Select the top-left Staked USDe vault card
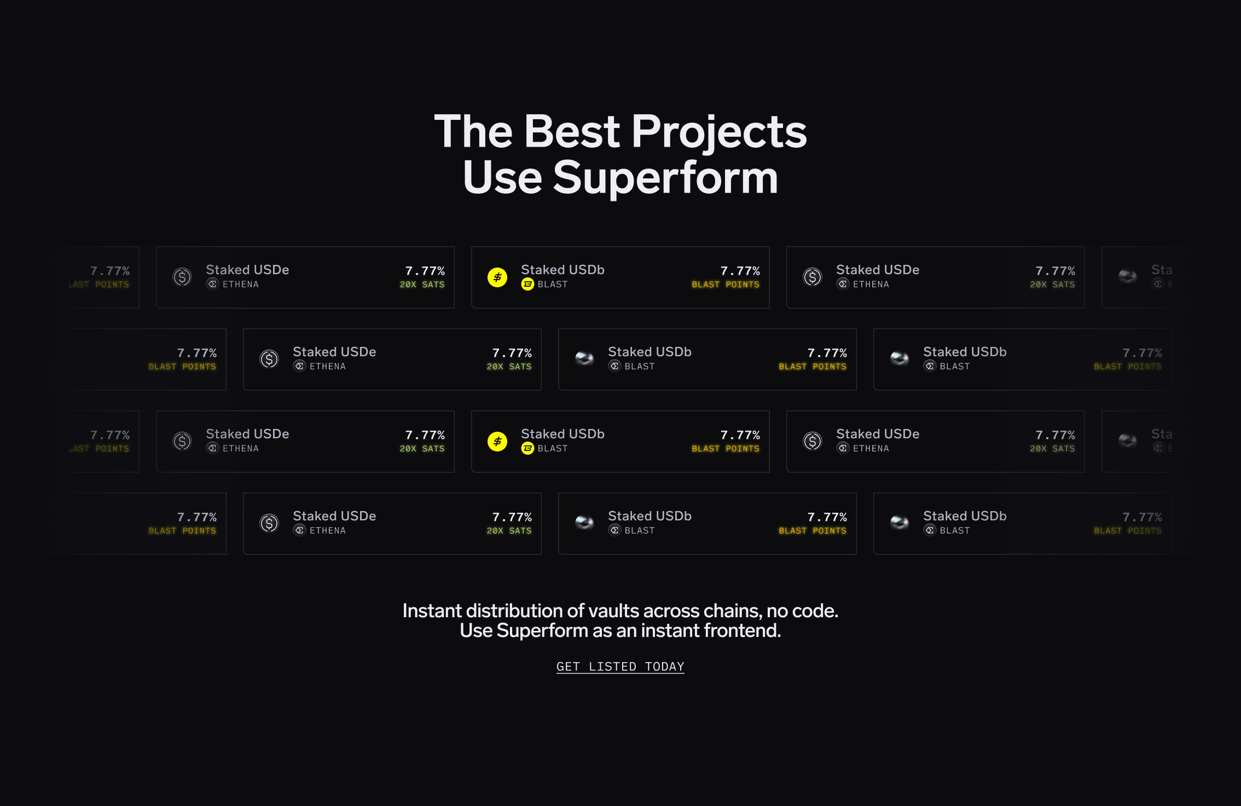The height and width of the screenshot is (806, 1241). (305, 277)
